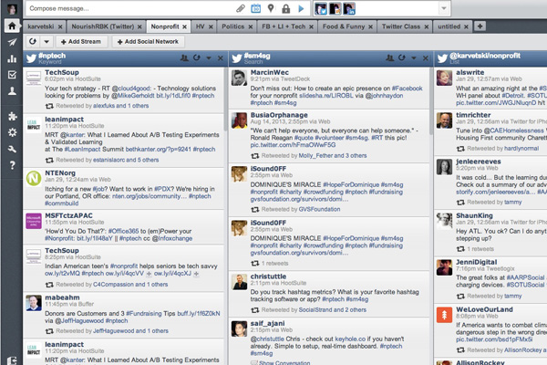Screen dimensions: 547x365
Task: Click the Add Stream button
Action: [81, 42]
